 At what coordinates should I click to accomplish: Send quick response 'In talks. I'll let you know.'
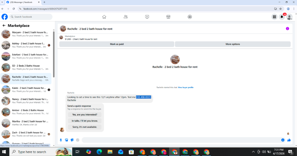(x=85, y=121)
